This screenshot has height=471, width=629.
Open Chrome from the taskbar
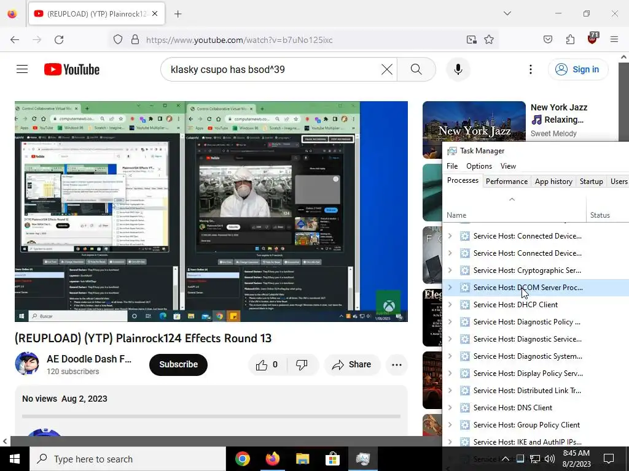click(x=243, y=459)
